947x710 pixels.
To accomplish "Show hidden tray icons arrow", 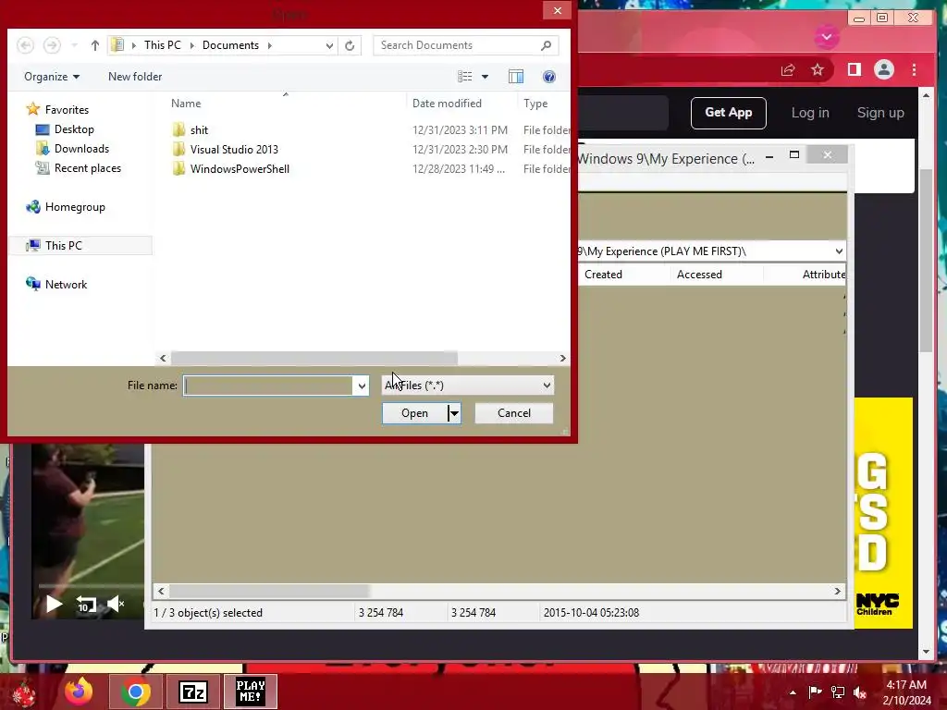I will (x=793, y=692).
